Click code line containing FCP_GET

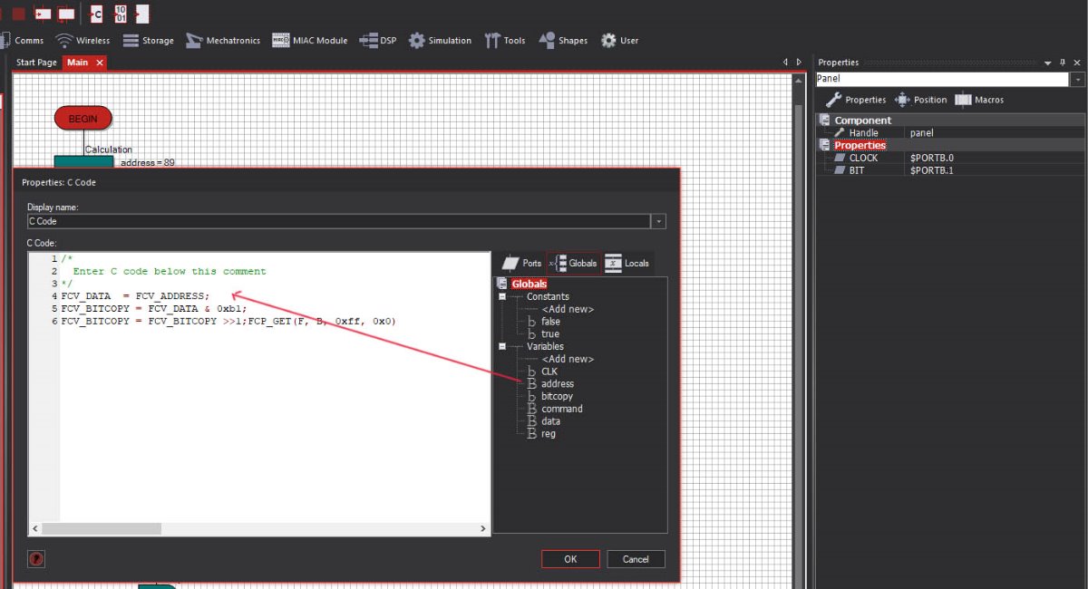(228, 321)
